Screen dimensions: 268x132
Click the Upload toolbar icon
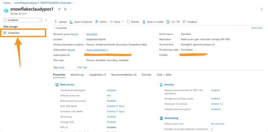pos(56,22)
